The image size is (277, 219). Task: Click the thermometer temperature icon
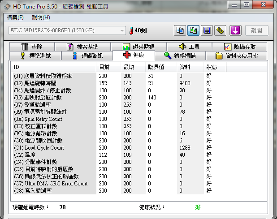[x=131, y=30]
